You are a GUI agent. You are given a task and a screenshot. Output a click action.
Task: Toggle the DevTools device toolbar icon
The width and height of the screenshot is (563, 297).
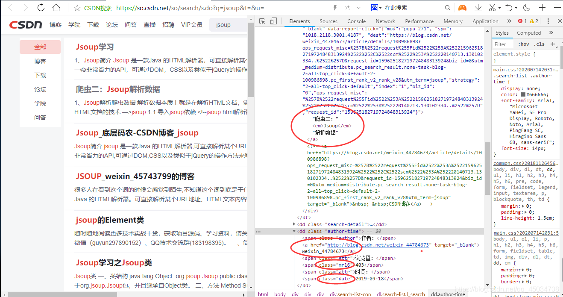pos(273,21)
